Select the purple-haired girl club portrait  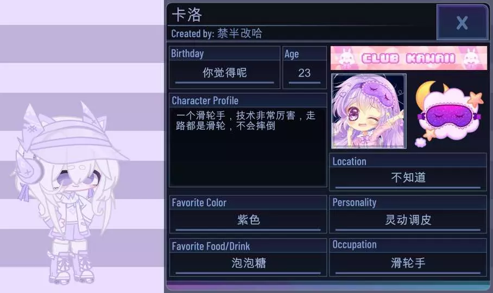pos(369,111)
